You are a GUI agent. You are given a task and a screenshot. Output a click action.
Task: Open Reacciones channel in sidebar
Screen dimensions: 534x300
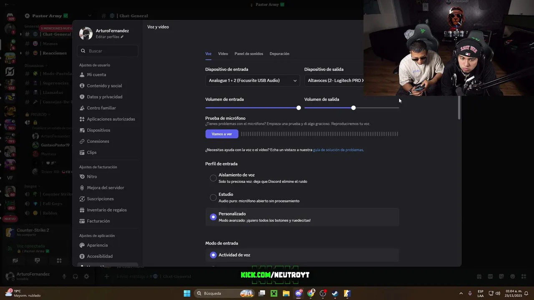click(x=48, y=53)
